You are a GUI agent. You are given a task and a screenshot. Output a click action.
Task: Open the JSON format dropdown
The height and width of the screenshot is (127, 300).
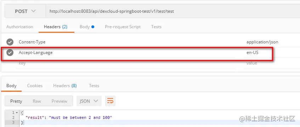[x=89, y=101]
